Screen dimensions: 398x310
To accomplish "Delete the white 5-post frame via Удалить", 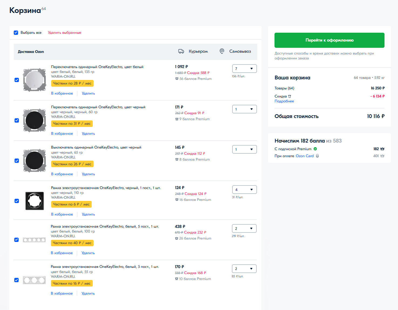I will click(88, 253).
